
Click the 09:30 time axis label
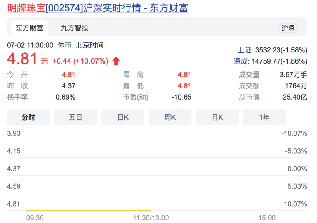click(35, 218)
